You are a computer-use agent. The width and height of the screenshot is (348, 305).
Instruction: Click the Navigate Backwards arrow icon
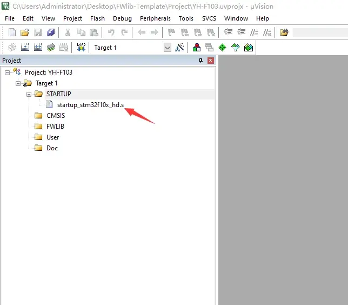click(x=142, y=32)
